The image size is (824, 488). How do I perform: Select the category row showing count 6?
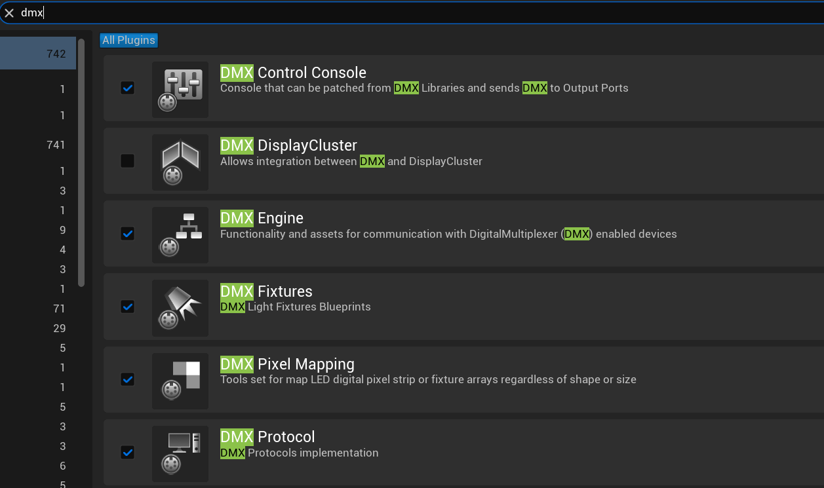point(38,466)
